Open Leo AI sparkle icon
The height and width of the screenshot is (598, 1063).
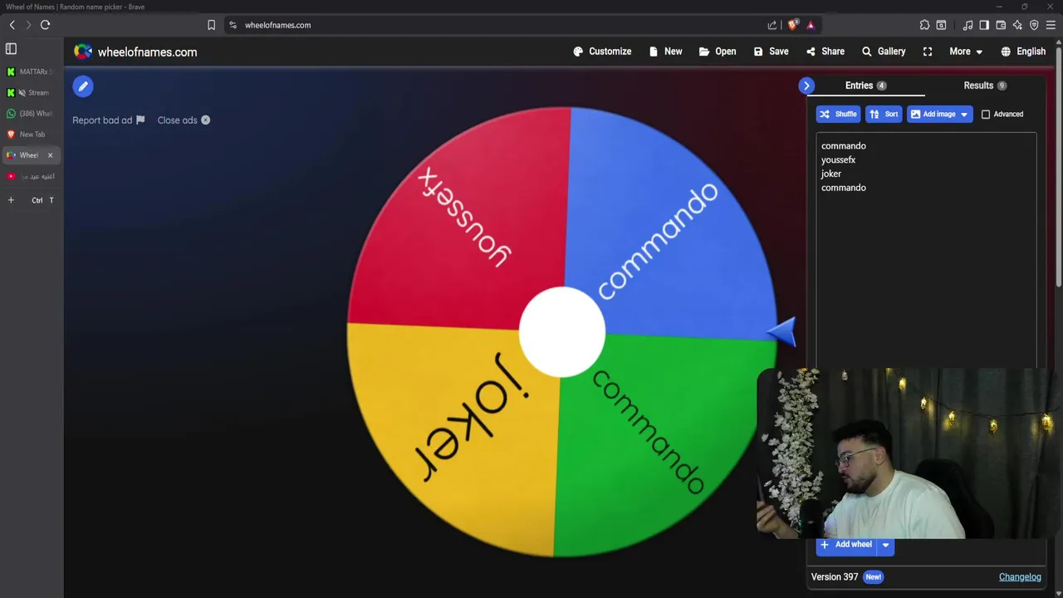pos(1017,25)
